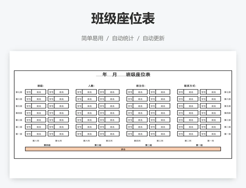The image size is (246, 188).
Task: Select the 第二组 group label
Action: (x=149, y=145)
